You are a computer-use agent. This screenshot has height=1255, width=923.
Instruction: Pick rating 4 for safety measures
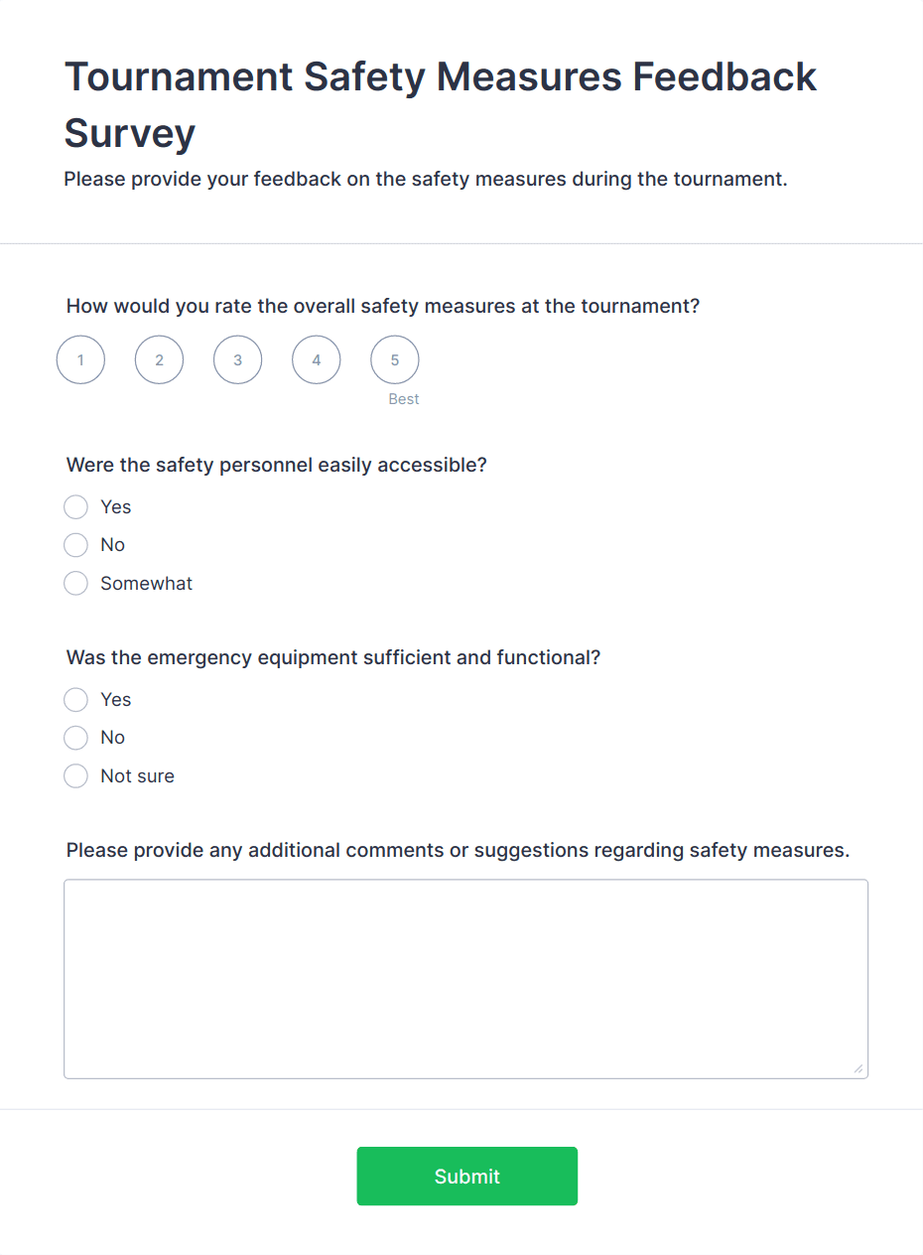click(x=316, y=359)
